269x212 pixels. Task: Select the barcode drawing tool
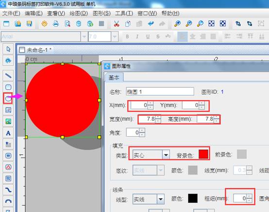pos(8,156)
